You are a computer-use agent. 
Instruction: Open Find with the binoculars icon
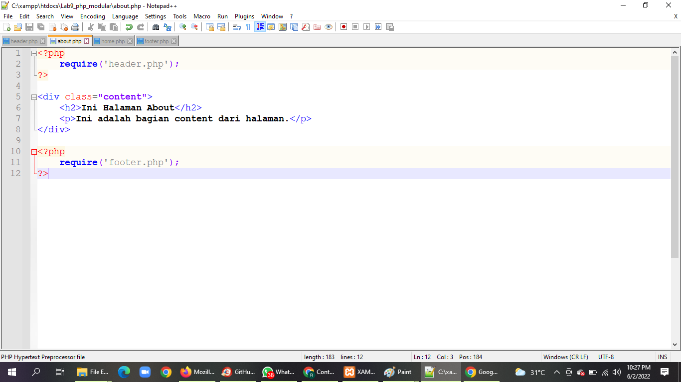click(156, 27)
